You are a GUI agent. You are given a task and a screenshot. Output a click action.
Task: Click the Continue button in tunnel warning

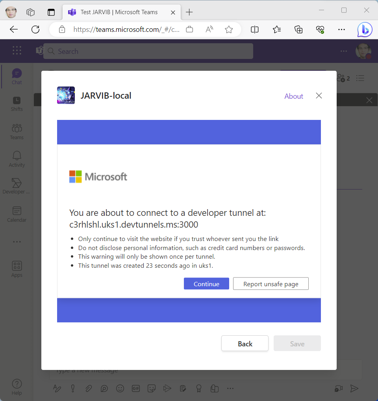pyautogui.click(x=206, y=283)
